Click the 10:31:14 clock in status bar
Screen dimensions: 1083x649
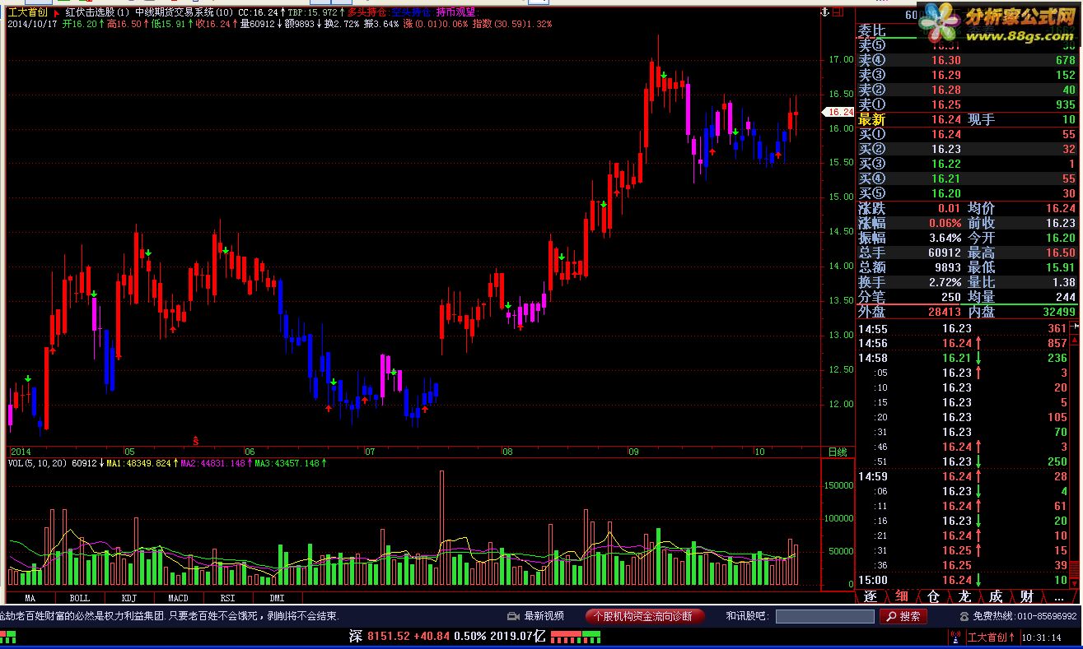[x=1043, y=637]
